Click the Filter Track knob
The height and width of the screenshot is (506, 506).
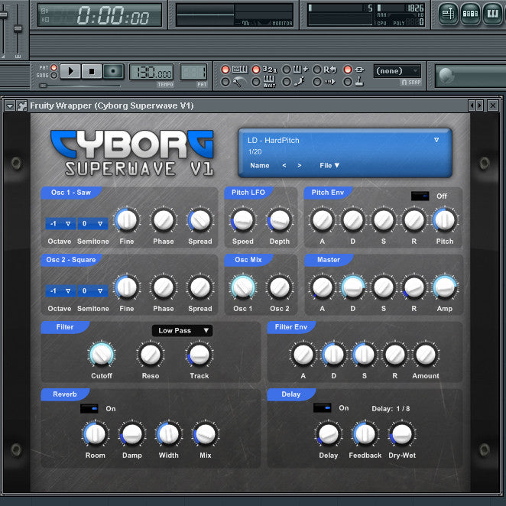199,355
